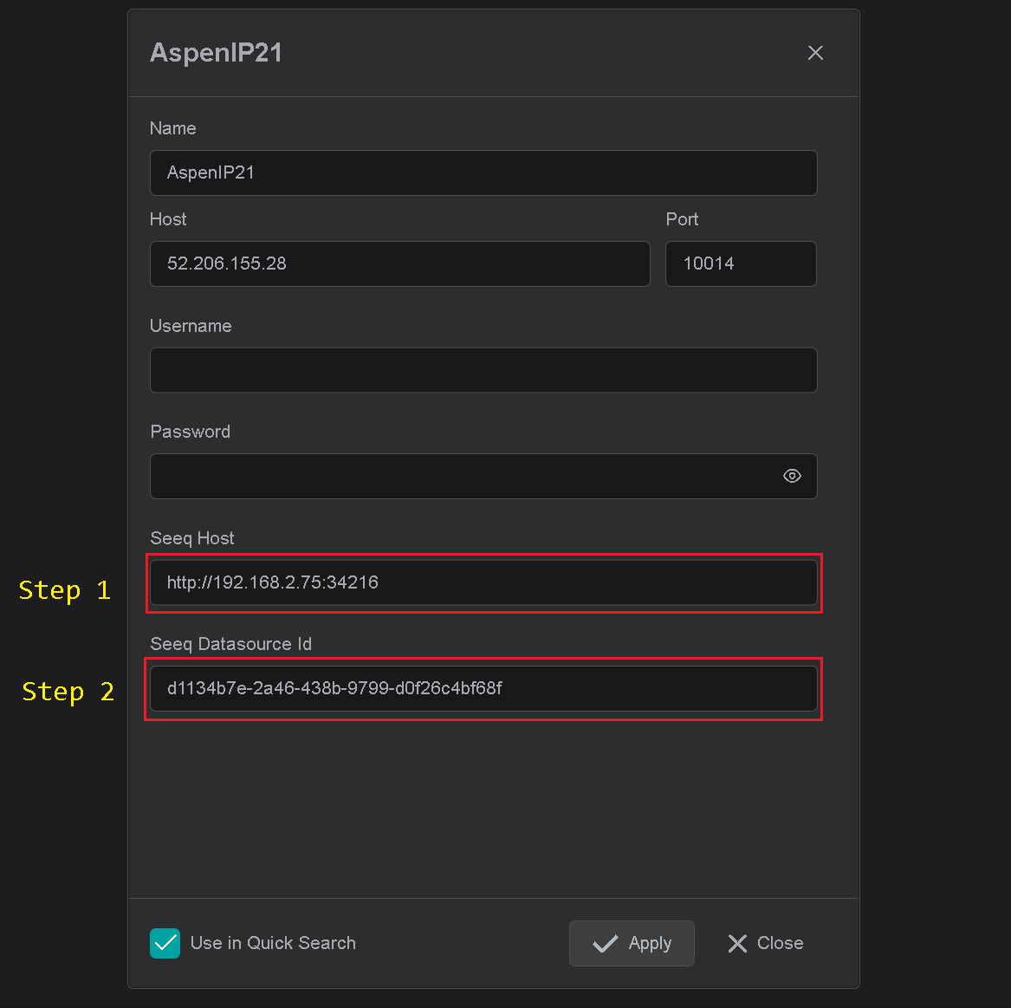Click the Seeq Datasource Id label

230,644
